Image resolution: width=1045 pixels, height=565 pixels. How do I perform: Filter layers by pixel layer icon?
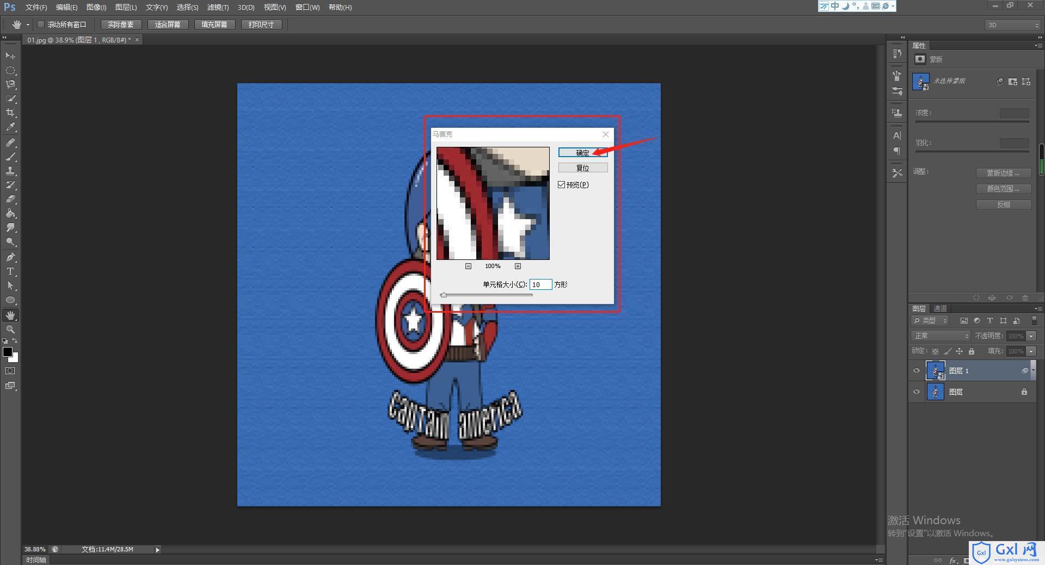(964, 321)
